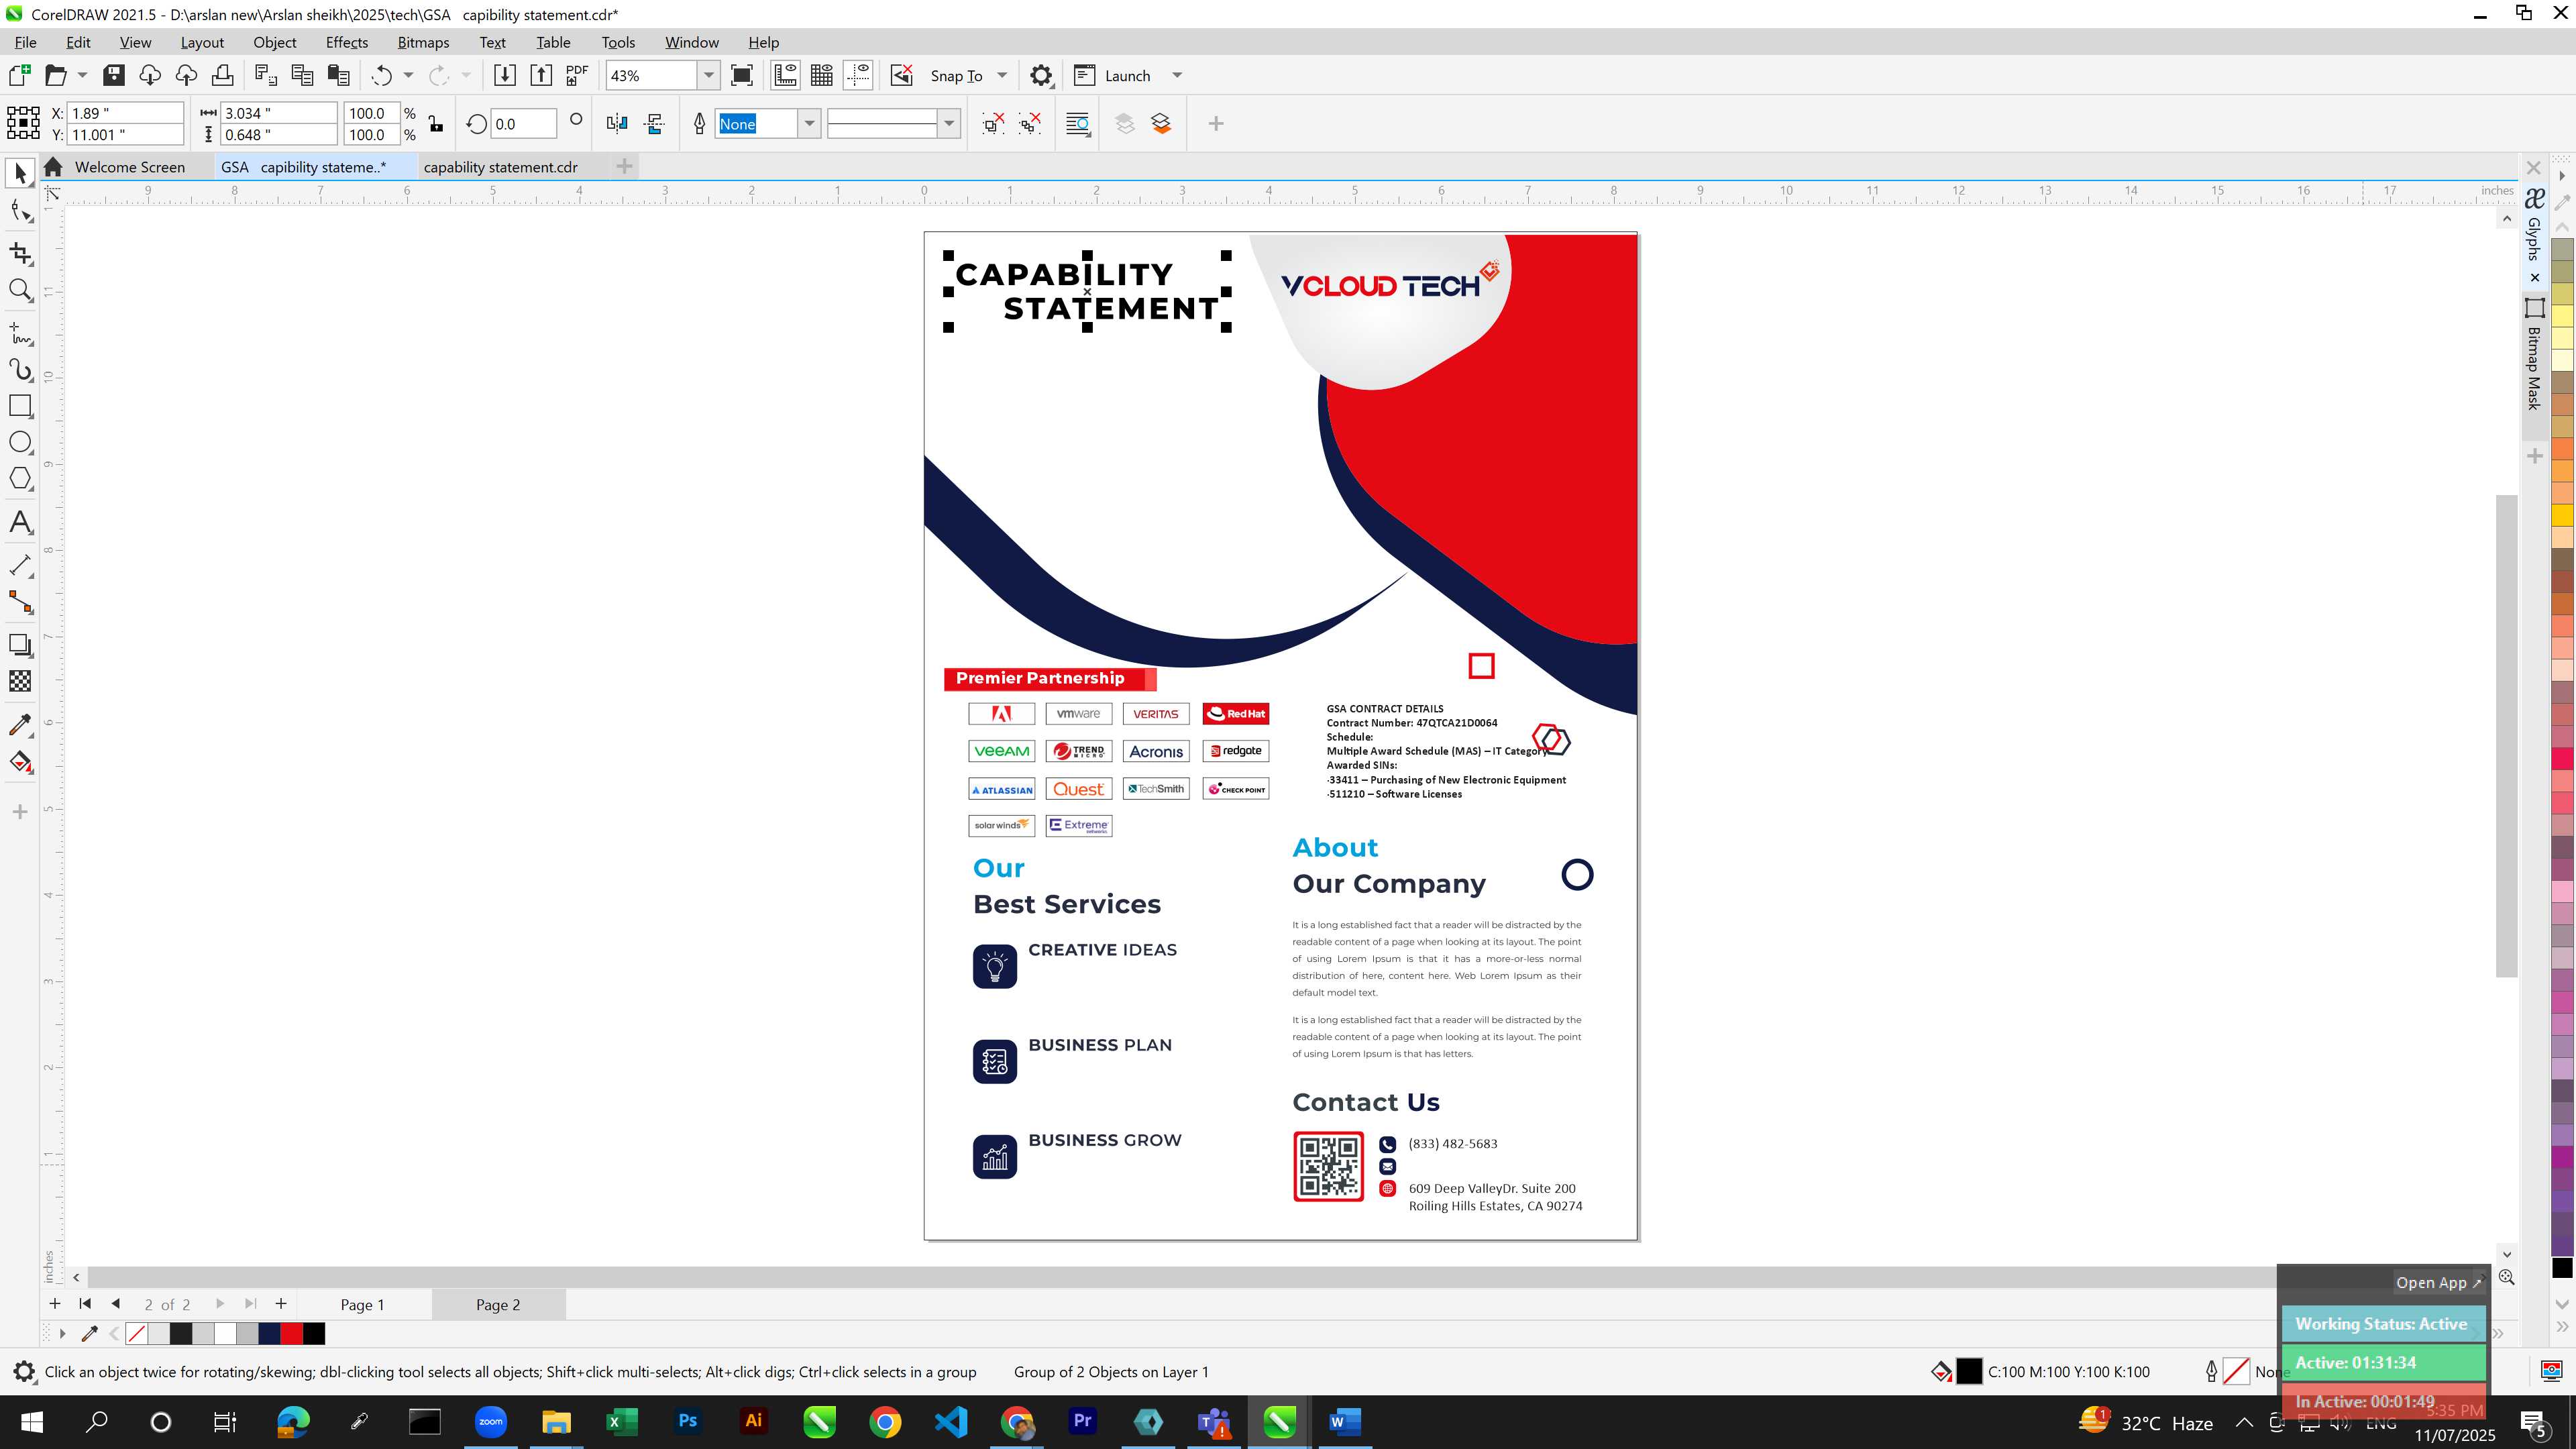Open the Effects menu
The image size is (2576, 1449).
tap(347, 42)
